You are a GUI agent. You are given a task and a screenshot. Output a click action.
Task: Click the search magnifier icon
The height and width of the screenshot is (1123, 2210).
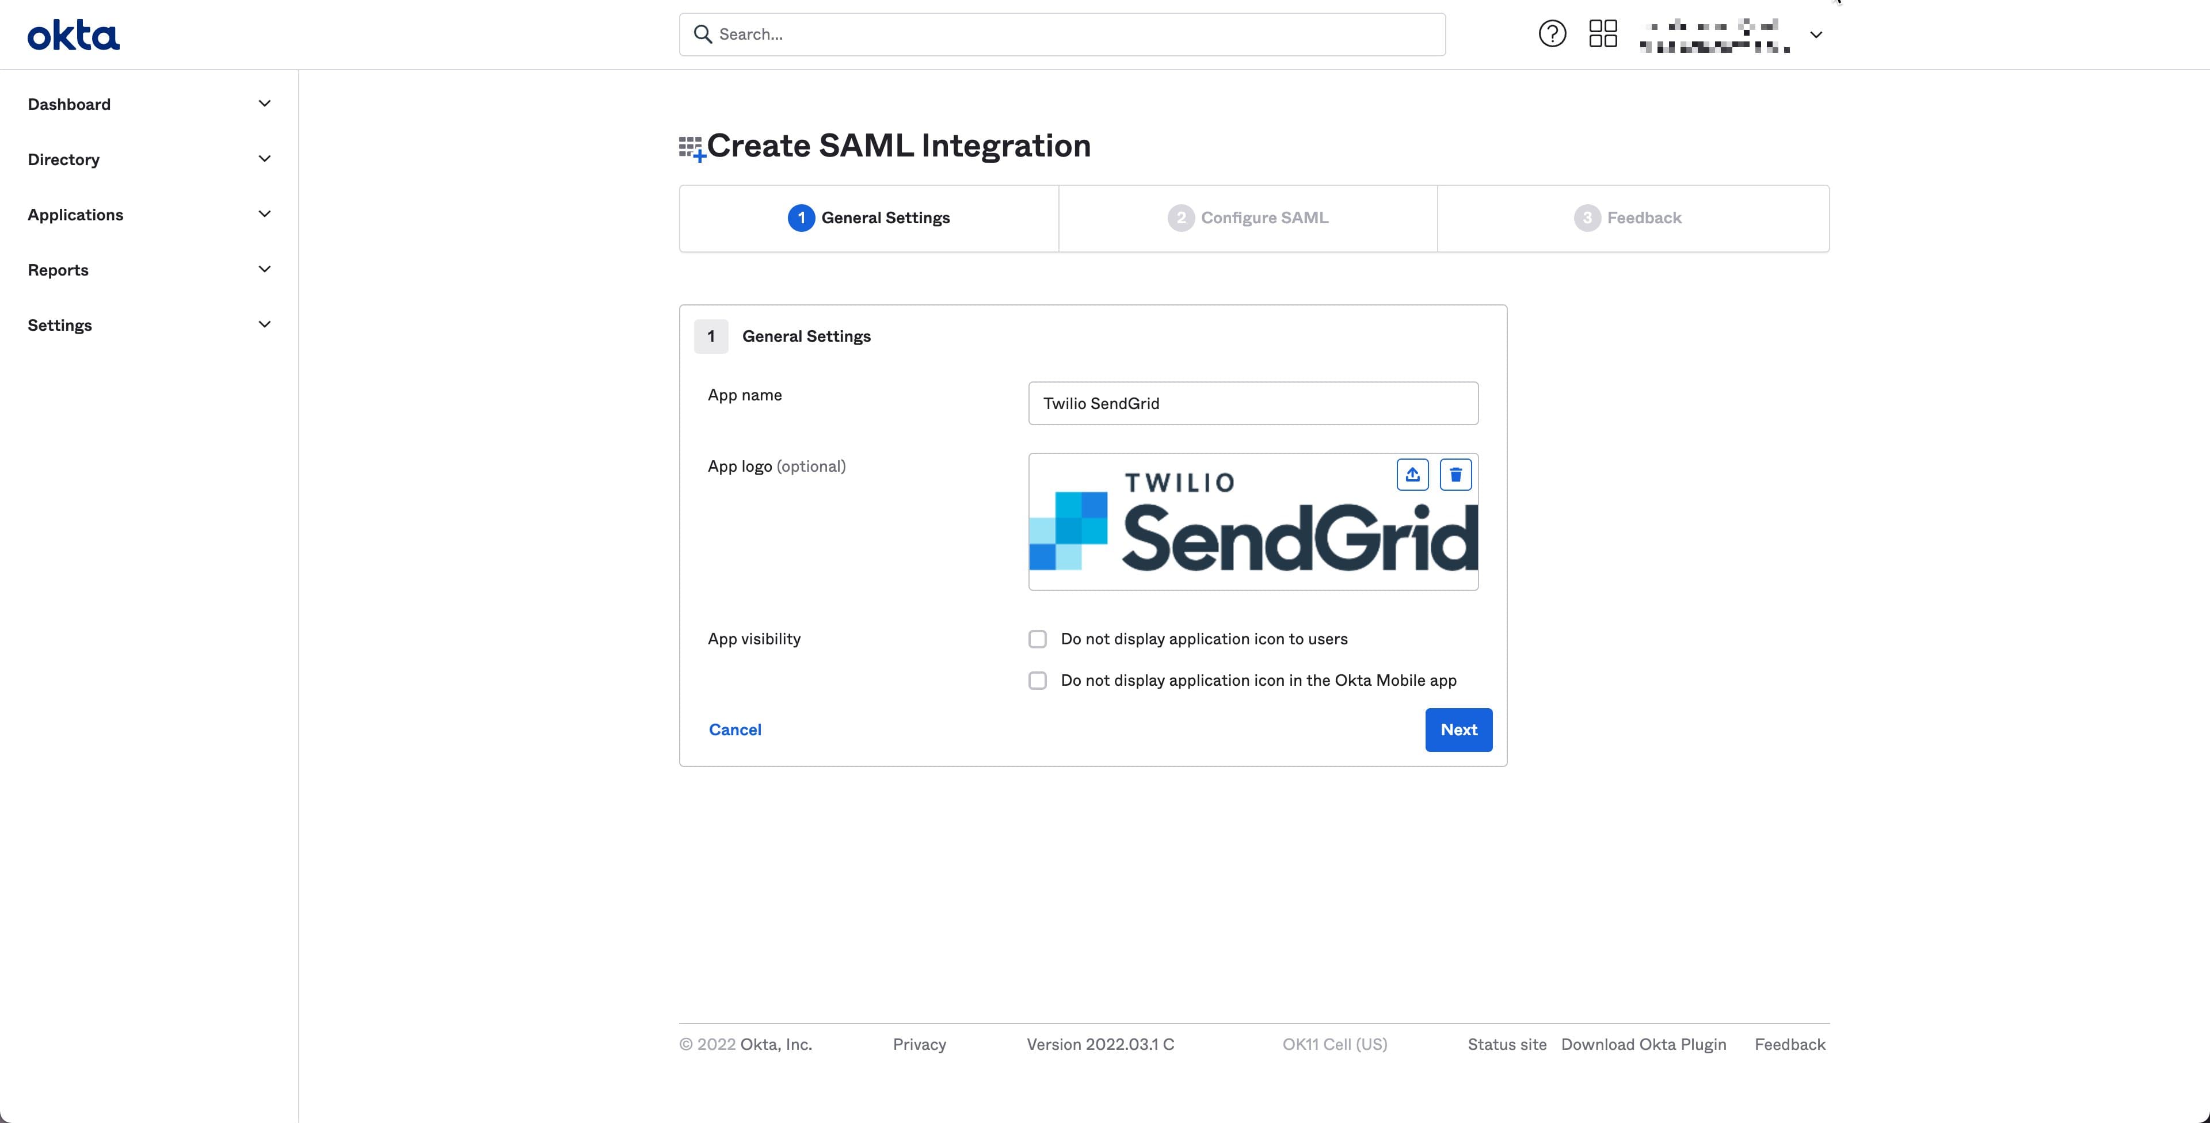coord(703,33)
